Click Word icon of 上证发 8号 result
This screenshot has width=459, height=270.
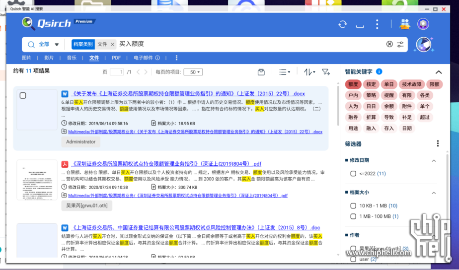[x=65, y=228]
